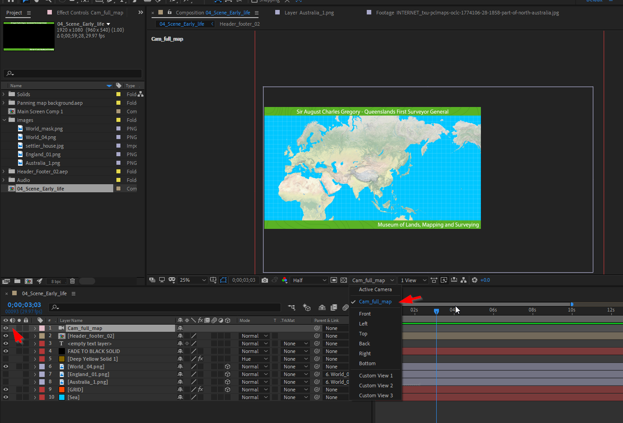The width and height of the screenshot is (623, 423).
Task: Switch to Header_footer_02 composition tab
Action: [x=240, y=24]
